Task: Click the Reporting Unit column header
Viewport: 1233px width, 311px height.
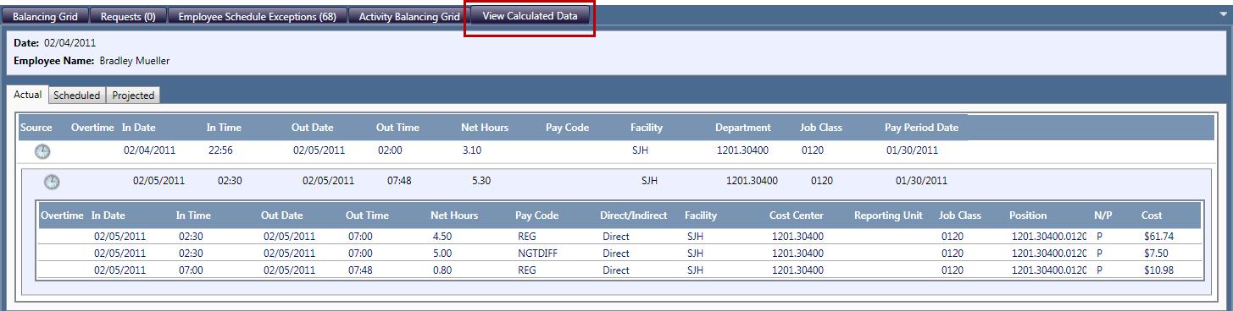Action: coord(888,216)
